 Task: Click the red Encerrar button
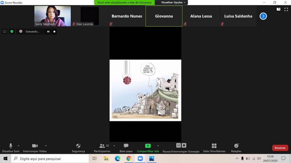tap(280, 148)
